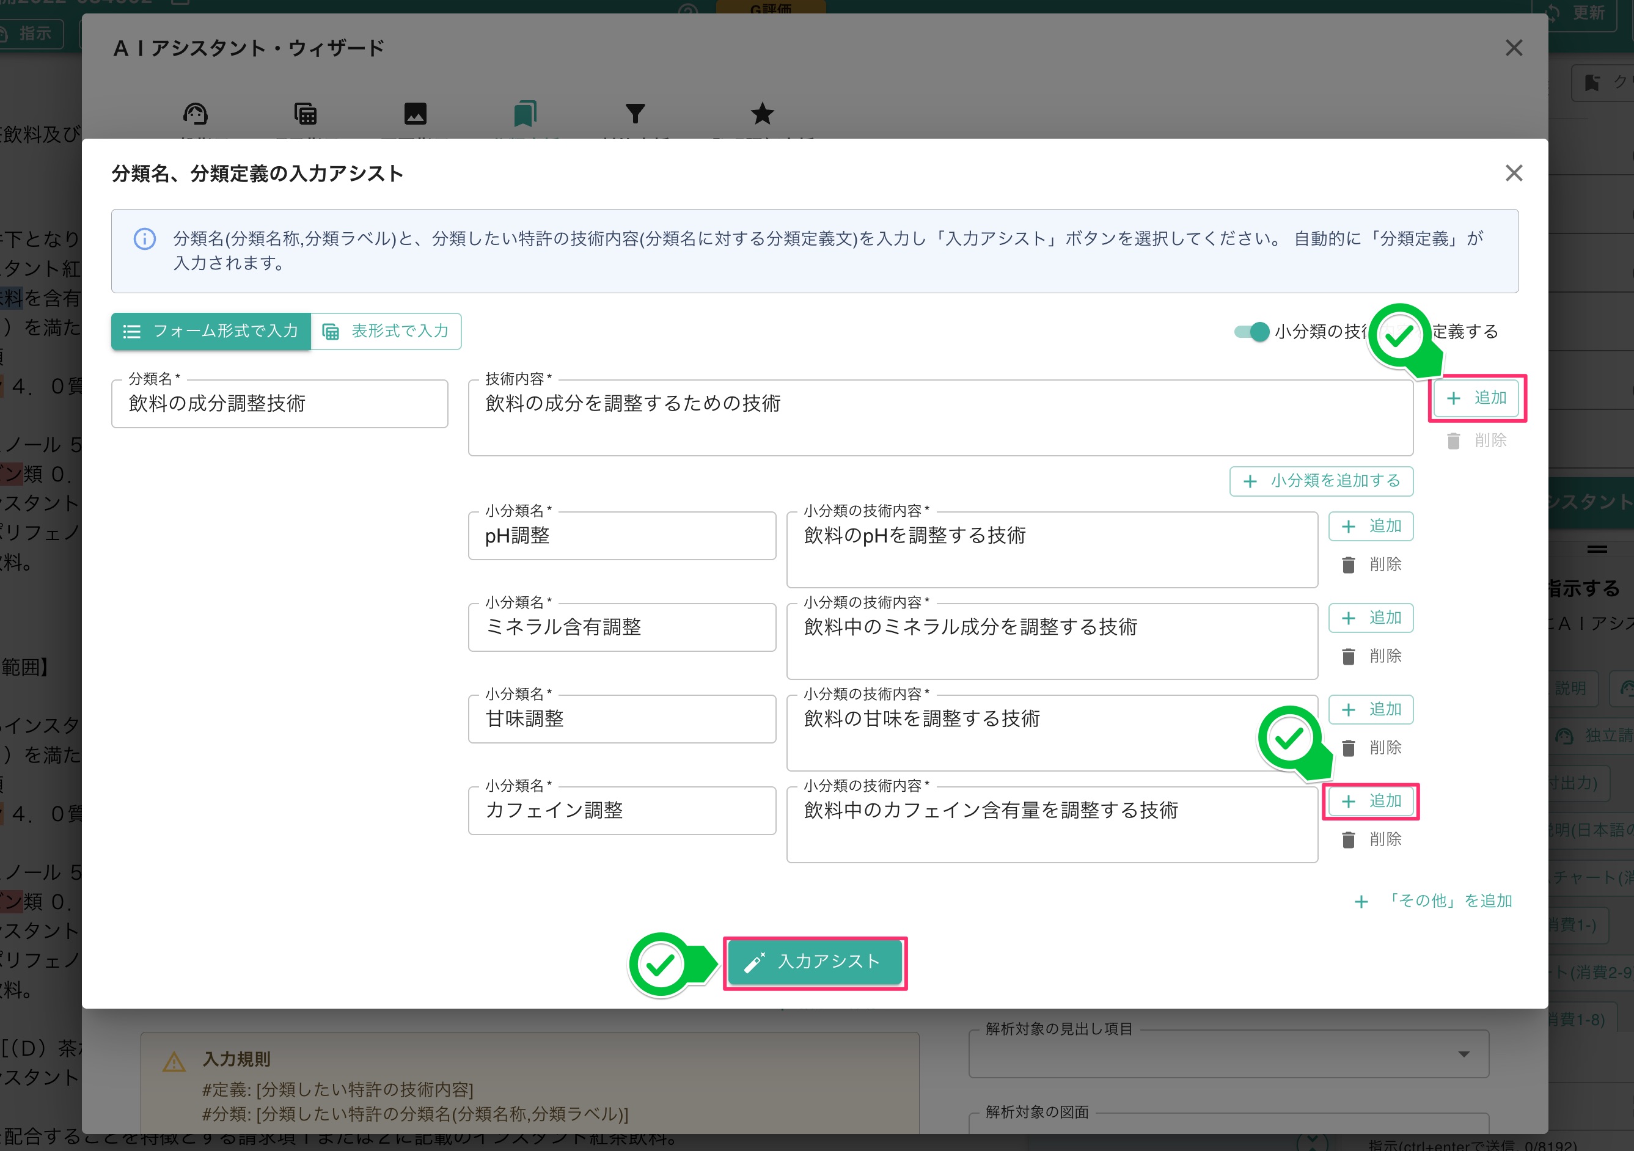Click the 小分類を追加する button
This screenshot has width=1634, height=1151.
tap(1321, 481)
